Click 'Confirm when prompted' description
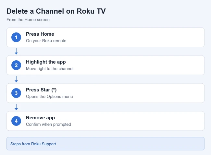This screenshot has height=155, width=211. click(48, 124)
